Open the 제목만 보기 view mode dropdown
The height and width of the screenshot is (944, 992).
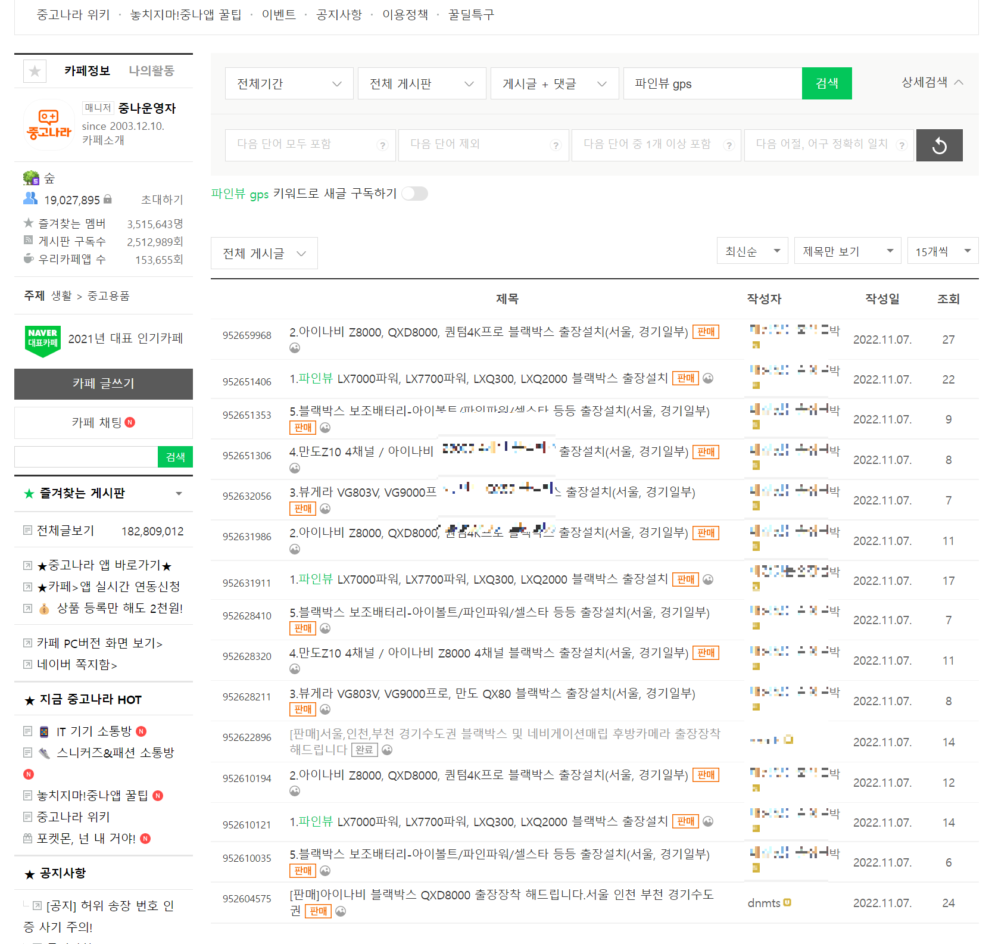point(848,251)
